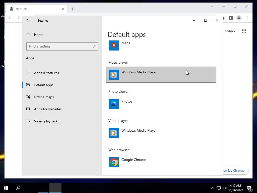Click the Maps app icon
This screenshot has width=257, height=193.
click(x=114, y=45)
